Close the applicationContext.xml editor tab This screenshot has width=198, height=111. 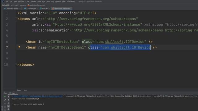[x=71, y=8]
